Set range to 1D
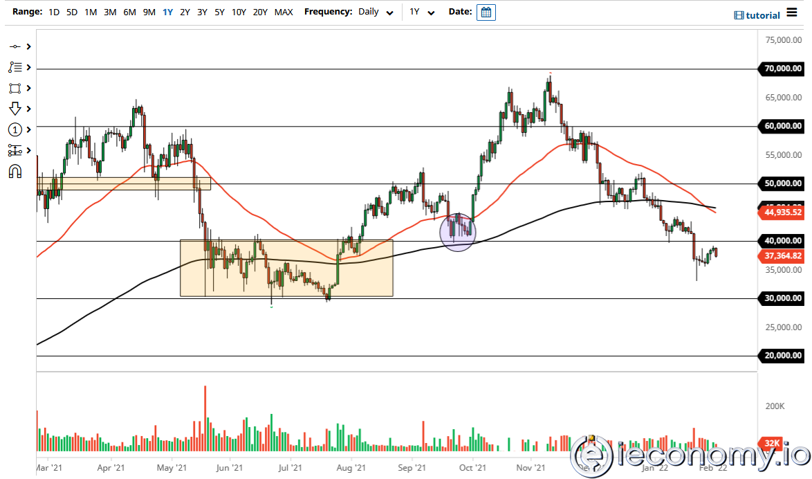Screen dimensions: 812x479 [53, 12]
